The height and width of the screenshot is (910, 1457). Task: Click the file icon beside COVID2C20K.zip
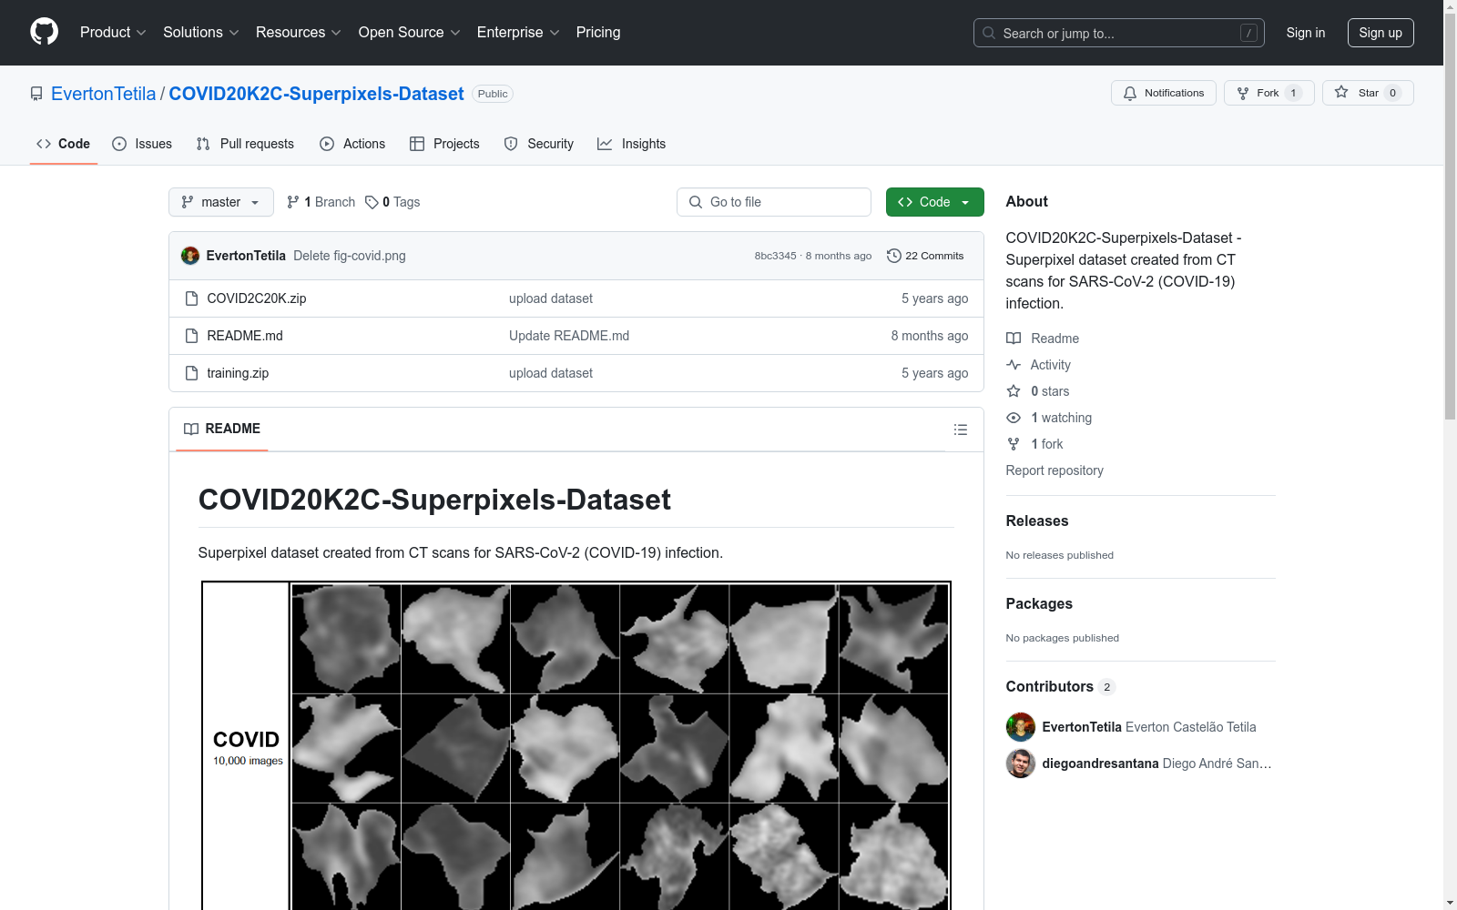coord(191,298)
